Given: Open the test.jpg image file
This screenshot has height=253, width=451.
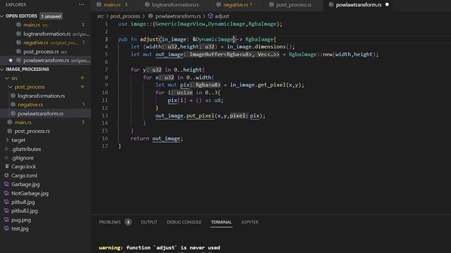Looking at the screenshot, I should click(46, 228).
